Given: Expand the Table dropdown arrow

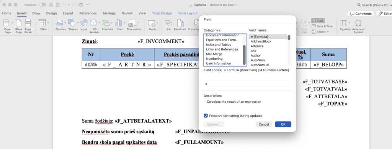Looking at the screenshot, I should [48, 23].
